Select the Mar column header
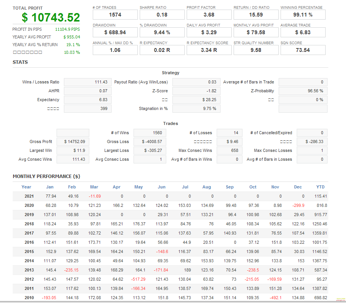Image resolution: width=346 pixels, height=303 pixels. (x=94, y=187)
